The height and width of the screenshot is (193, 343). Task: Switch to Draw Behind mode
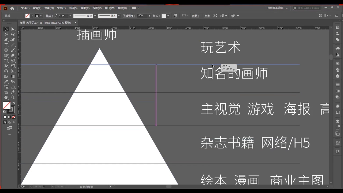(9, 122)
